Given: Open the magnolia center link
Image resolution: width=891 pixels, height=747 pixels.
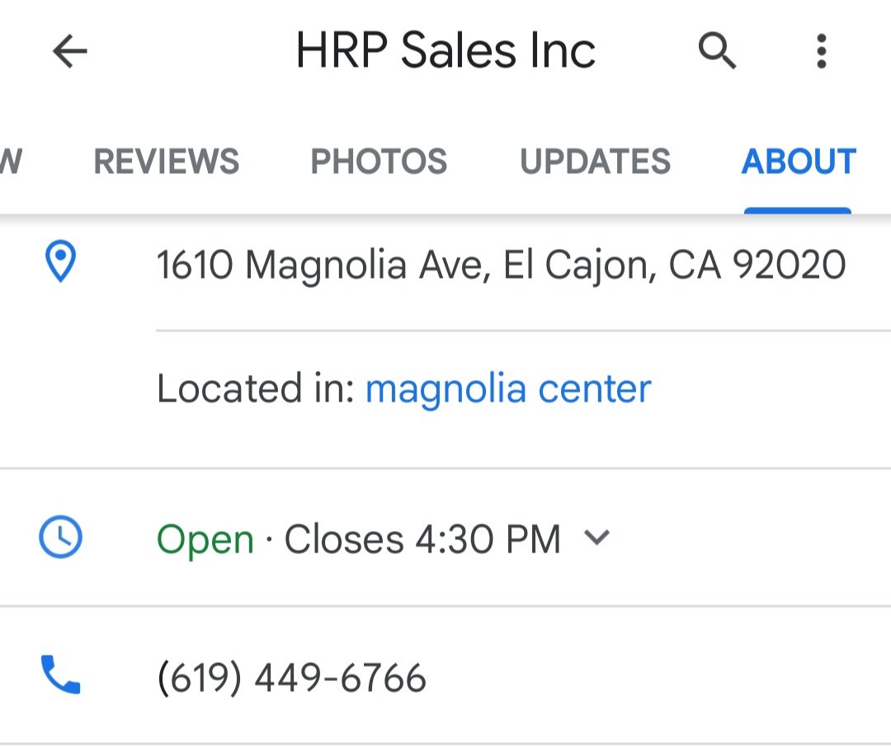Looking at the screenshot, I should click(x=508, y=389).
